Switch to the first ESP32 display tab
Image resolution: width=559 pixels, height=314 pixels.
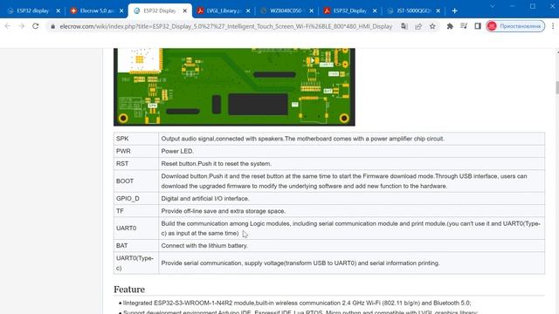tap(33, 10)
